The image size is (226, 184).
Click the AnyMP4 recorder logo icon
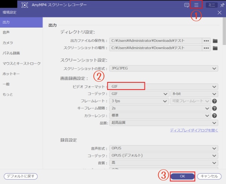[24, 5]
